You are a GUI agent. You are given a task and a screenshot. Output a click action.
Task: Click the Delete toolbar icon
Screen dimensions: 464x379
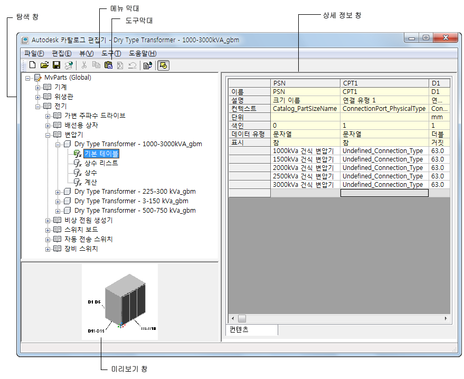pos(120,65)
